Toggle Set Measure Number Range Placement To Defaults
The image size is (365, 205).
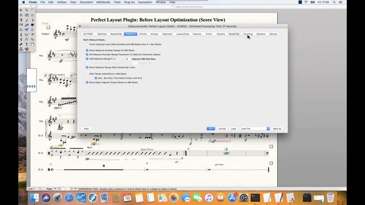click(87, 55)
